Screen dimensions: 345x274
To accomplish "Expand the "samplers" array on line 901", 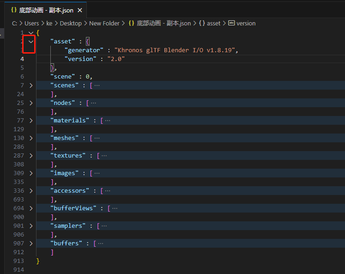I will pyautogui.click(x=31, y=226).
